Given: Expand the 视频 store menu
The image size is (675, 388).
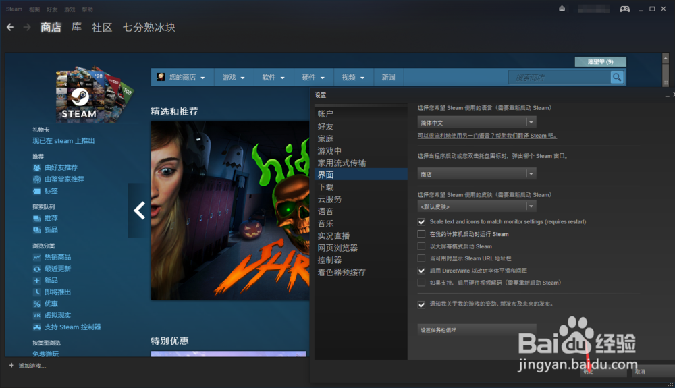Looking at the screenshot, I should coord(353,78).
